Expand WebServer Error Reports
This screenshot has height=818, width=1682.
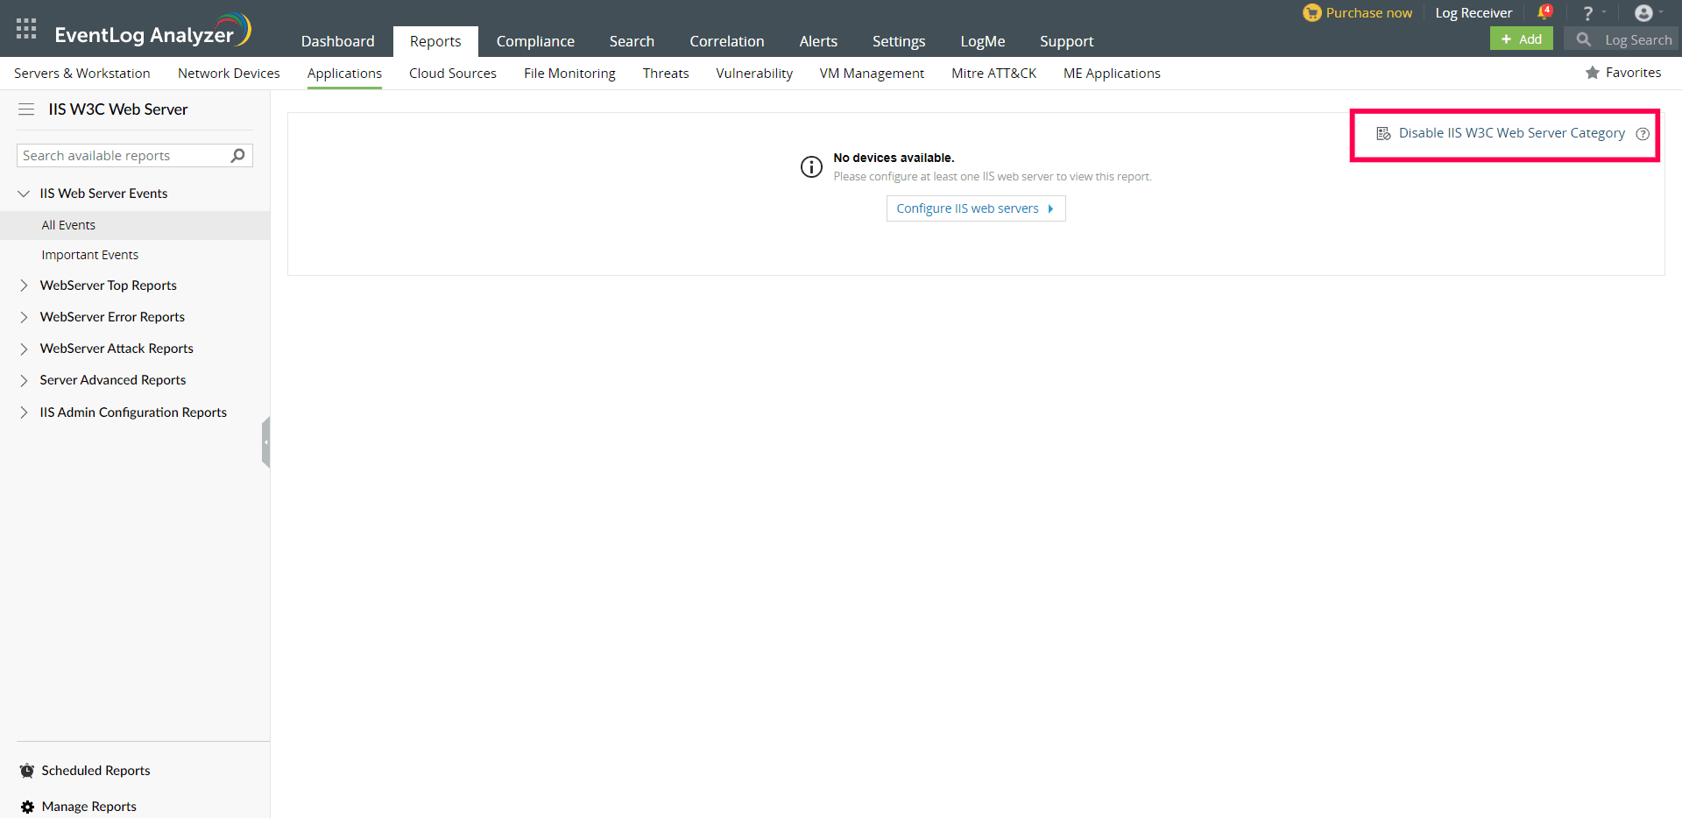(x=24, y=317)
